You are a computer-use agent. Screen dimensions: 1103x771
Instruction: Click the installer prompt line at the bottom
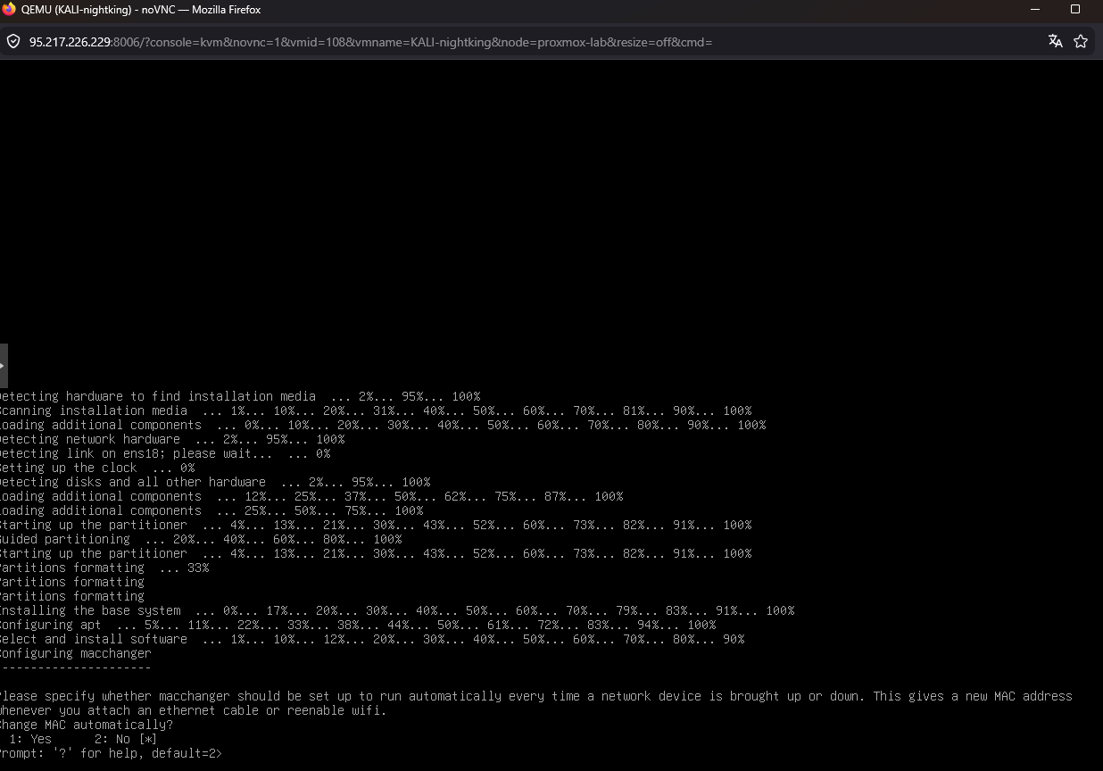pyautogui.click(x=111, y=752)
